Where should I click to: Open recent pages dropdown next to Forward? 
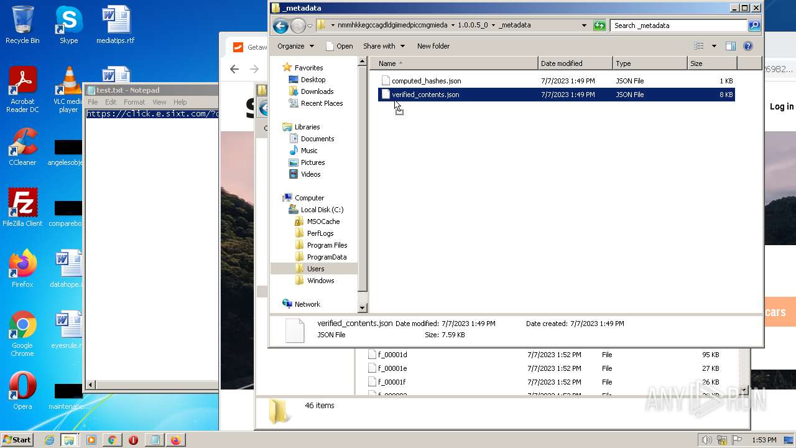click(310, 26)
